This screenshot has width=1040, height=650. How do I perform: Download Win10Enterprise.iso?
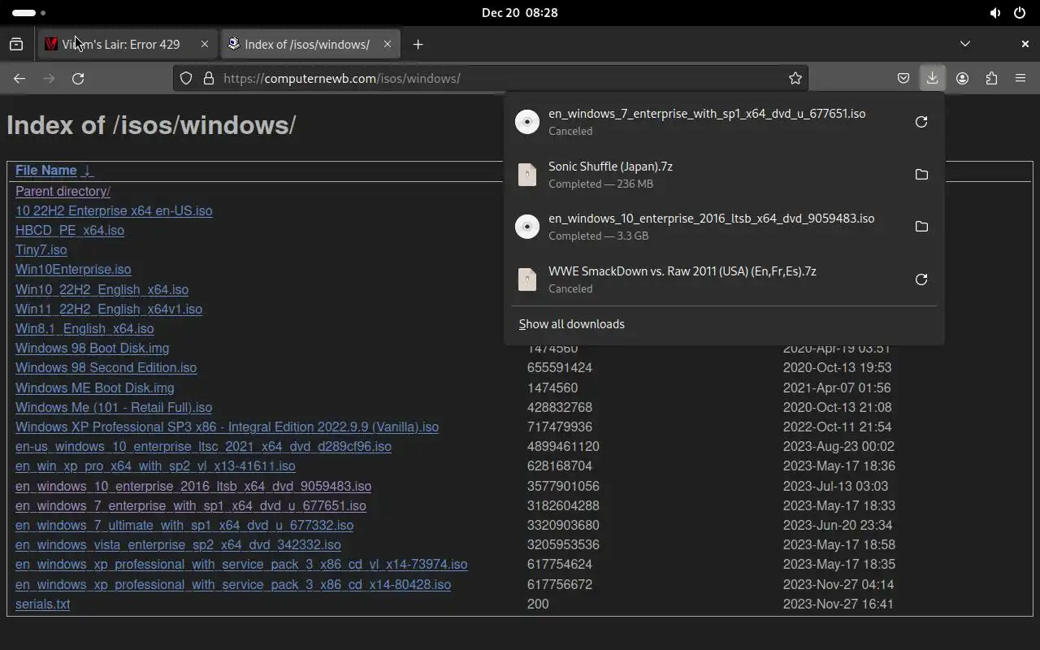click(x=73, y=270)
